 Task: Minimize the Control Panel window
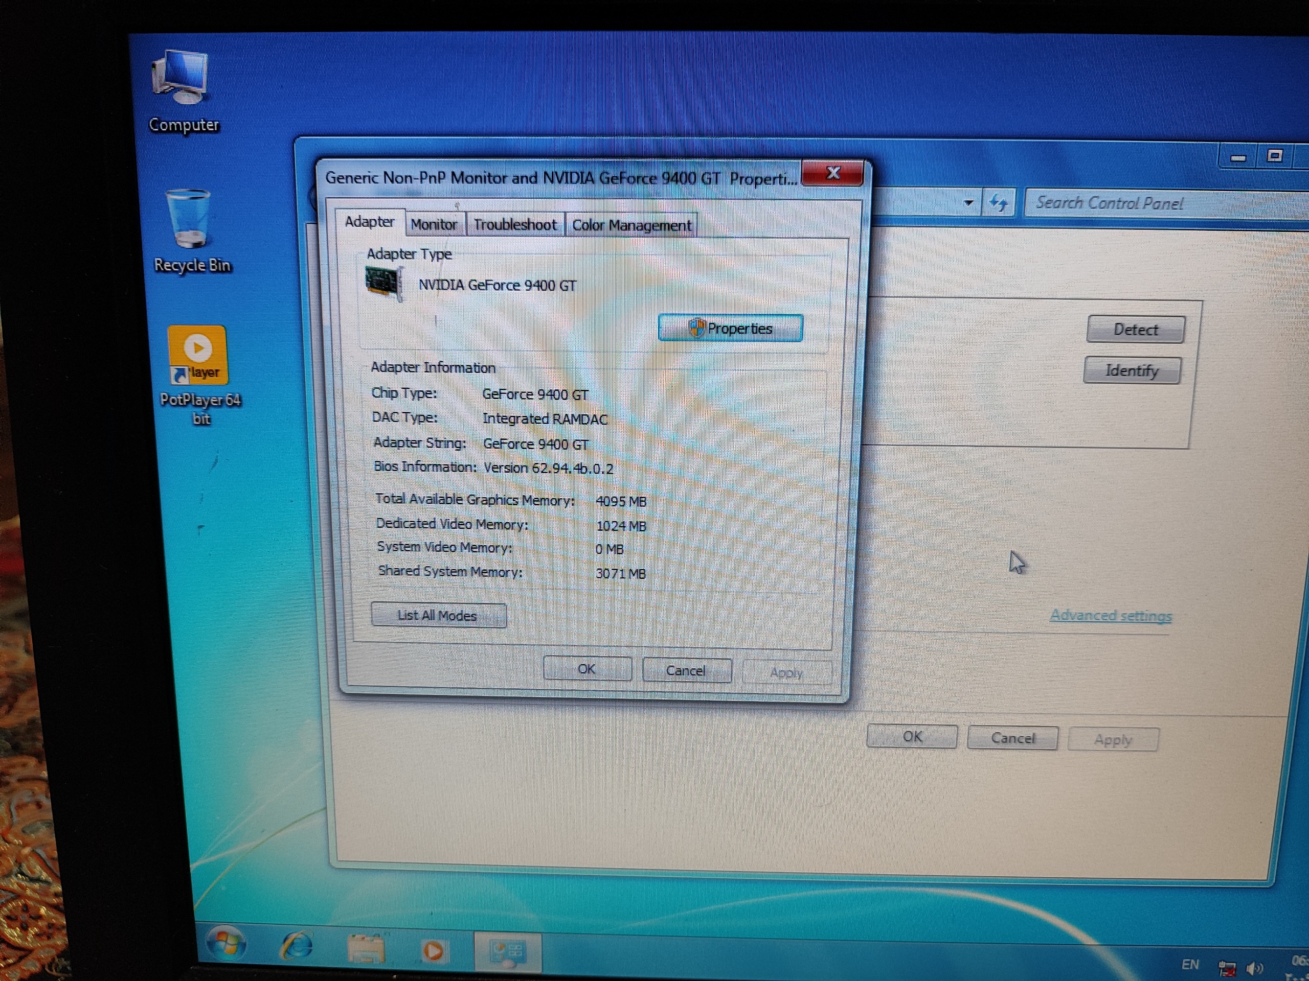coord(1237,157)
